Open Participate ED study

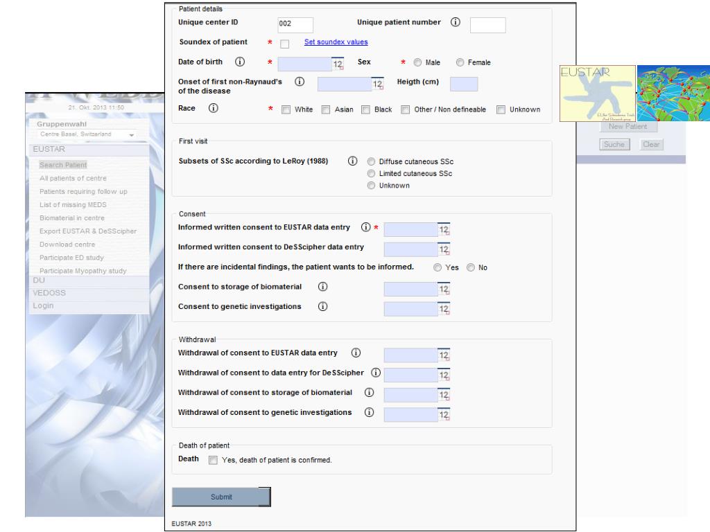(x=71, y=258)
